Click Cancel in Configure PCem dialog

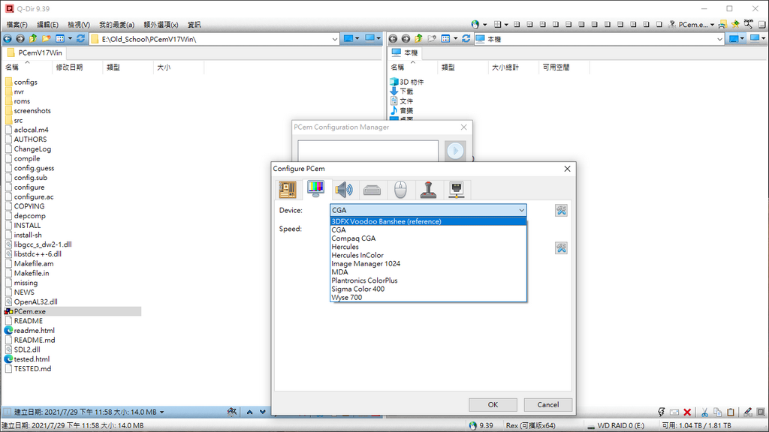pyautogui.click(x=547, y=404)
